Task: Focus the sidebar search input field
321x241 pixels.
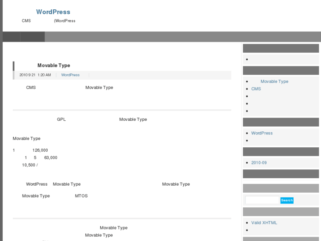Action: pos(262,200)
